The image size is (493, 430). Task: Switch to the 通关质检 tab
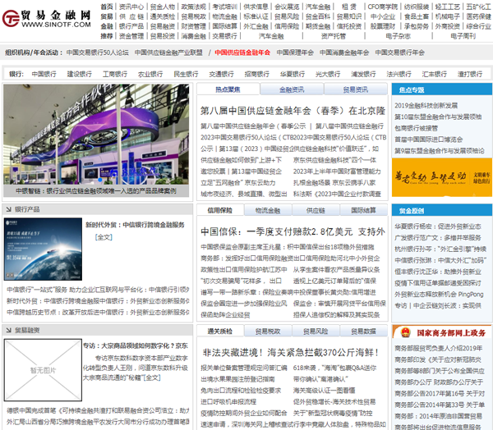pos(220,331)
